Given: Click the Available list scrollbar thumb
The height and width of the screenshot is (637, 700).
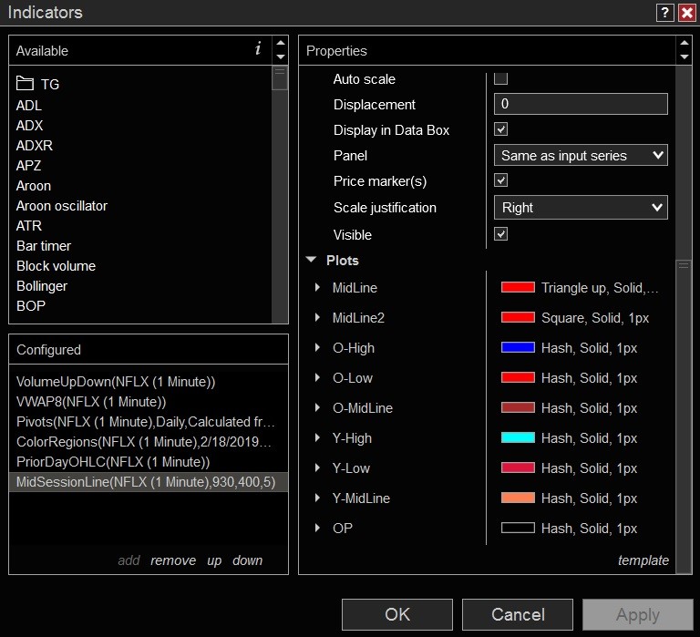Looking at the screenshot, I should tap(280, 78).
